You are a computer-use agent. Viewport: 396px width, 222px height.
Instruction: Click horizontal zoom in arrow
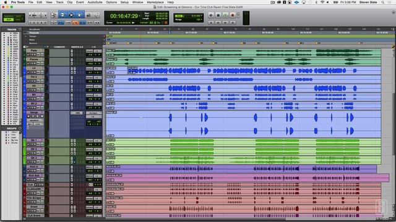click(45, 15)
